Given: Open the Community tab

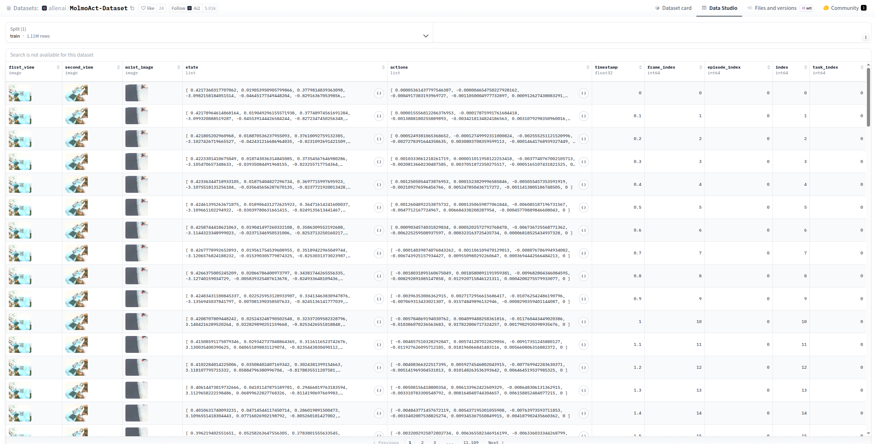Looking at the screenshot, I should point(844,8).
